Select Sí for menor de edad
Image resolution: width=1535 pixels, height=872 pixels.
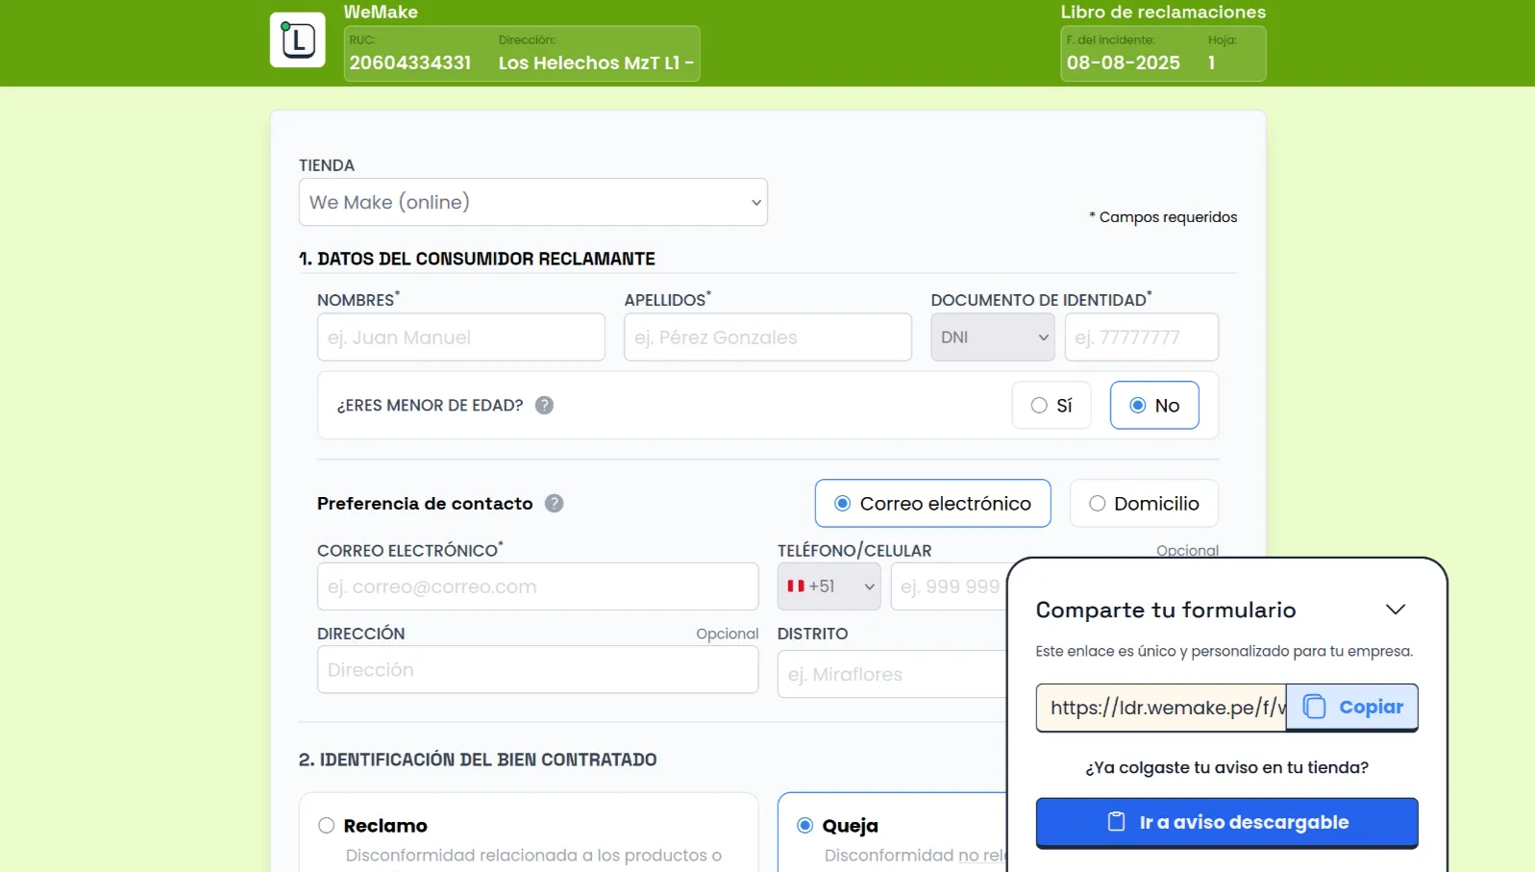(1051, 406)
